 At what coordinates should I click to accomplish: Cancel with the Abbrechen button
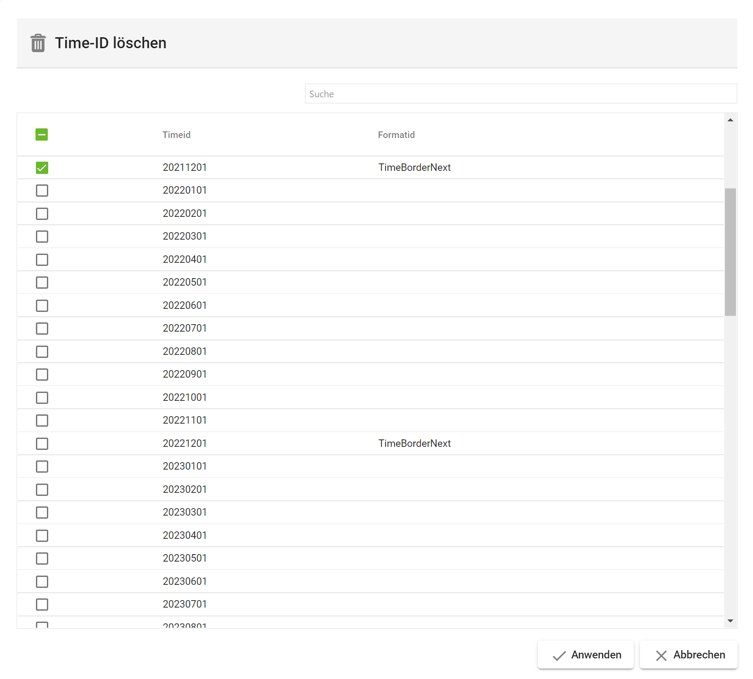pos(689,655)
